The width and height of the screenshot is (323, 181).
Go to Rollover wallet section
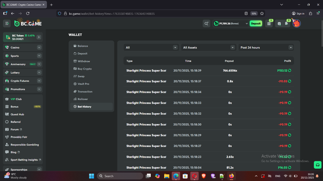(83, 99)
